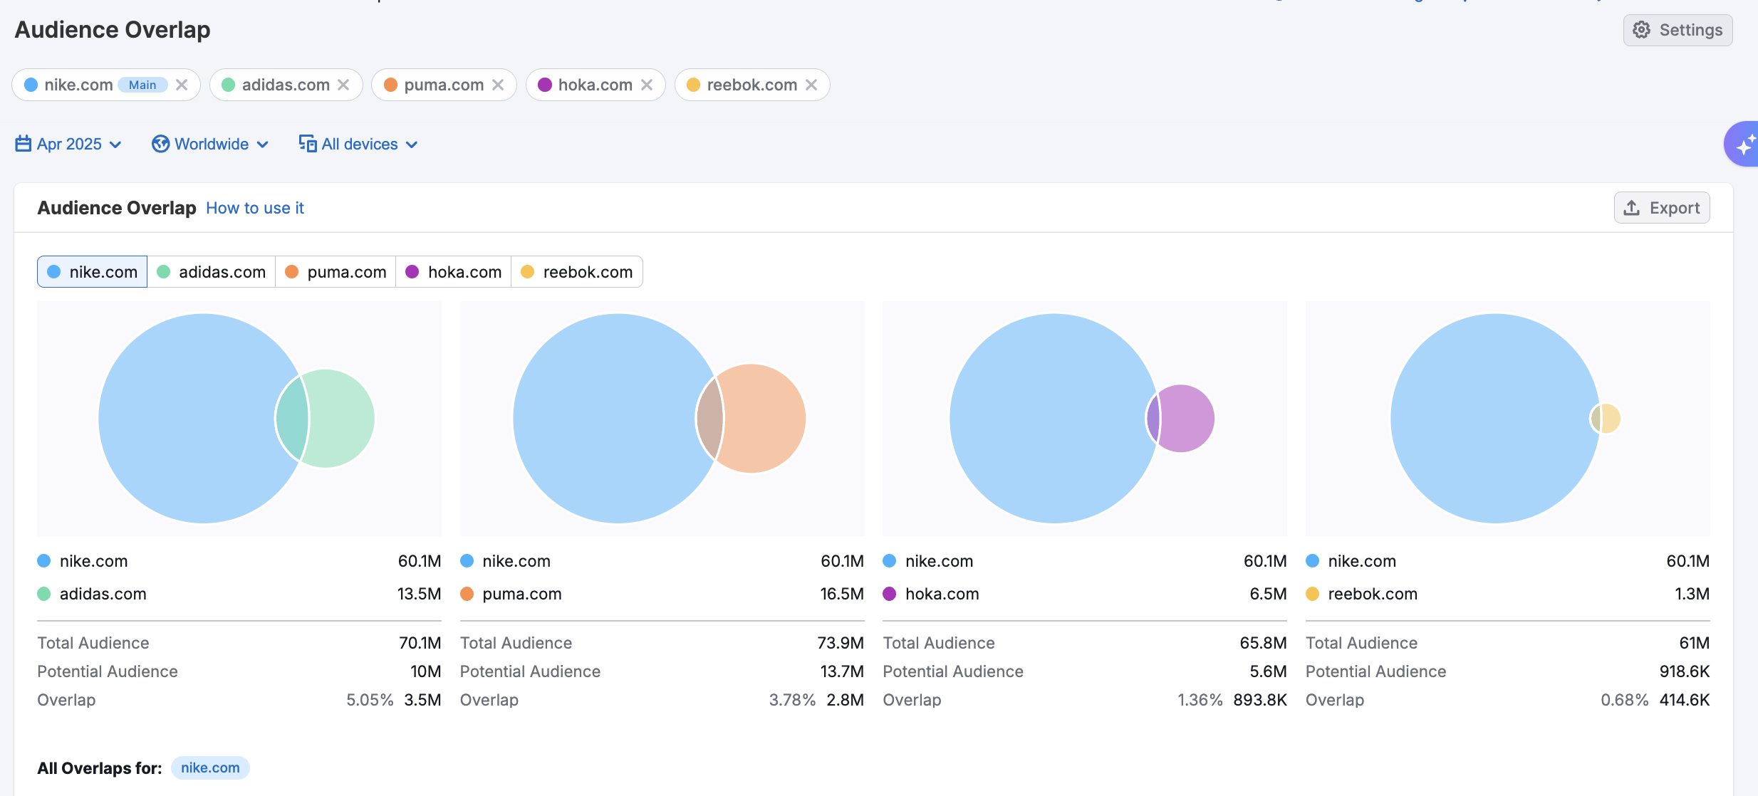Screen dimensions: 1758x796
Task: Click the Export upload icon
Action: (x=1632, y=208)
